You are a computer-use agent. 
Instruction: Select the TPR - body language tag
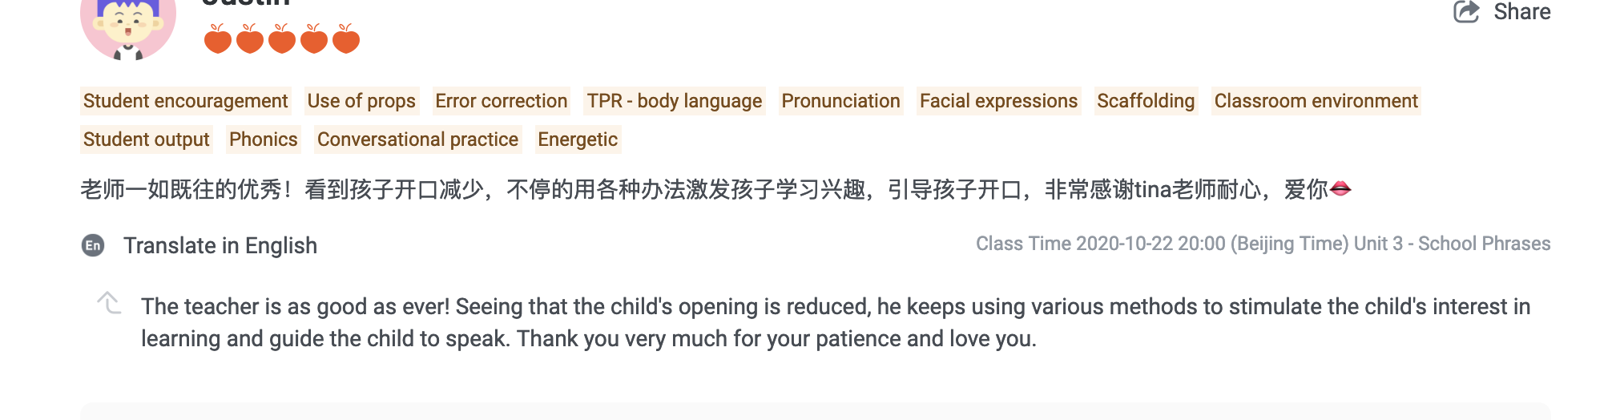tap(674, 101)
